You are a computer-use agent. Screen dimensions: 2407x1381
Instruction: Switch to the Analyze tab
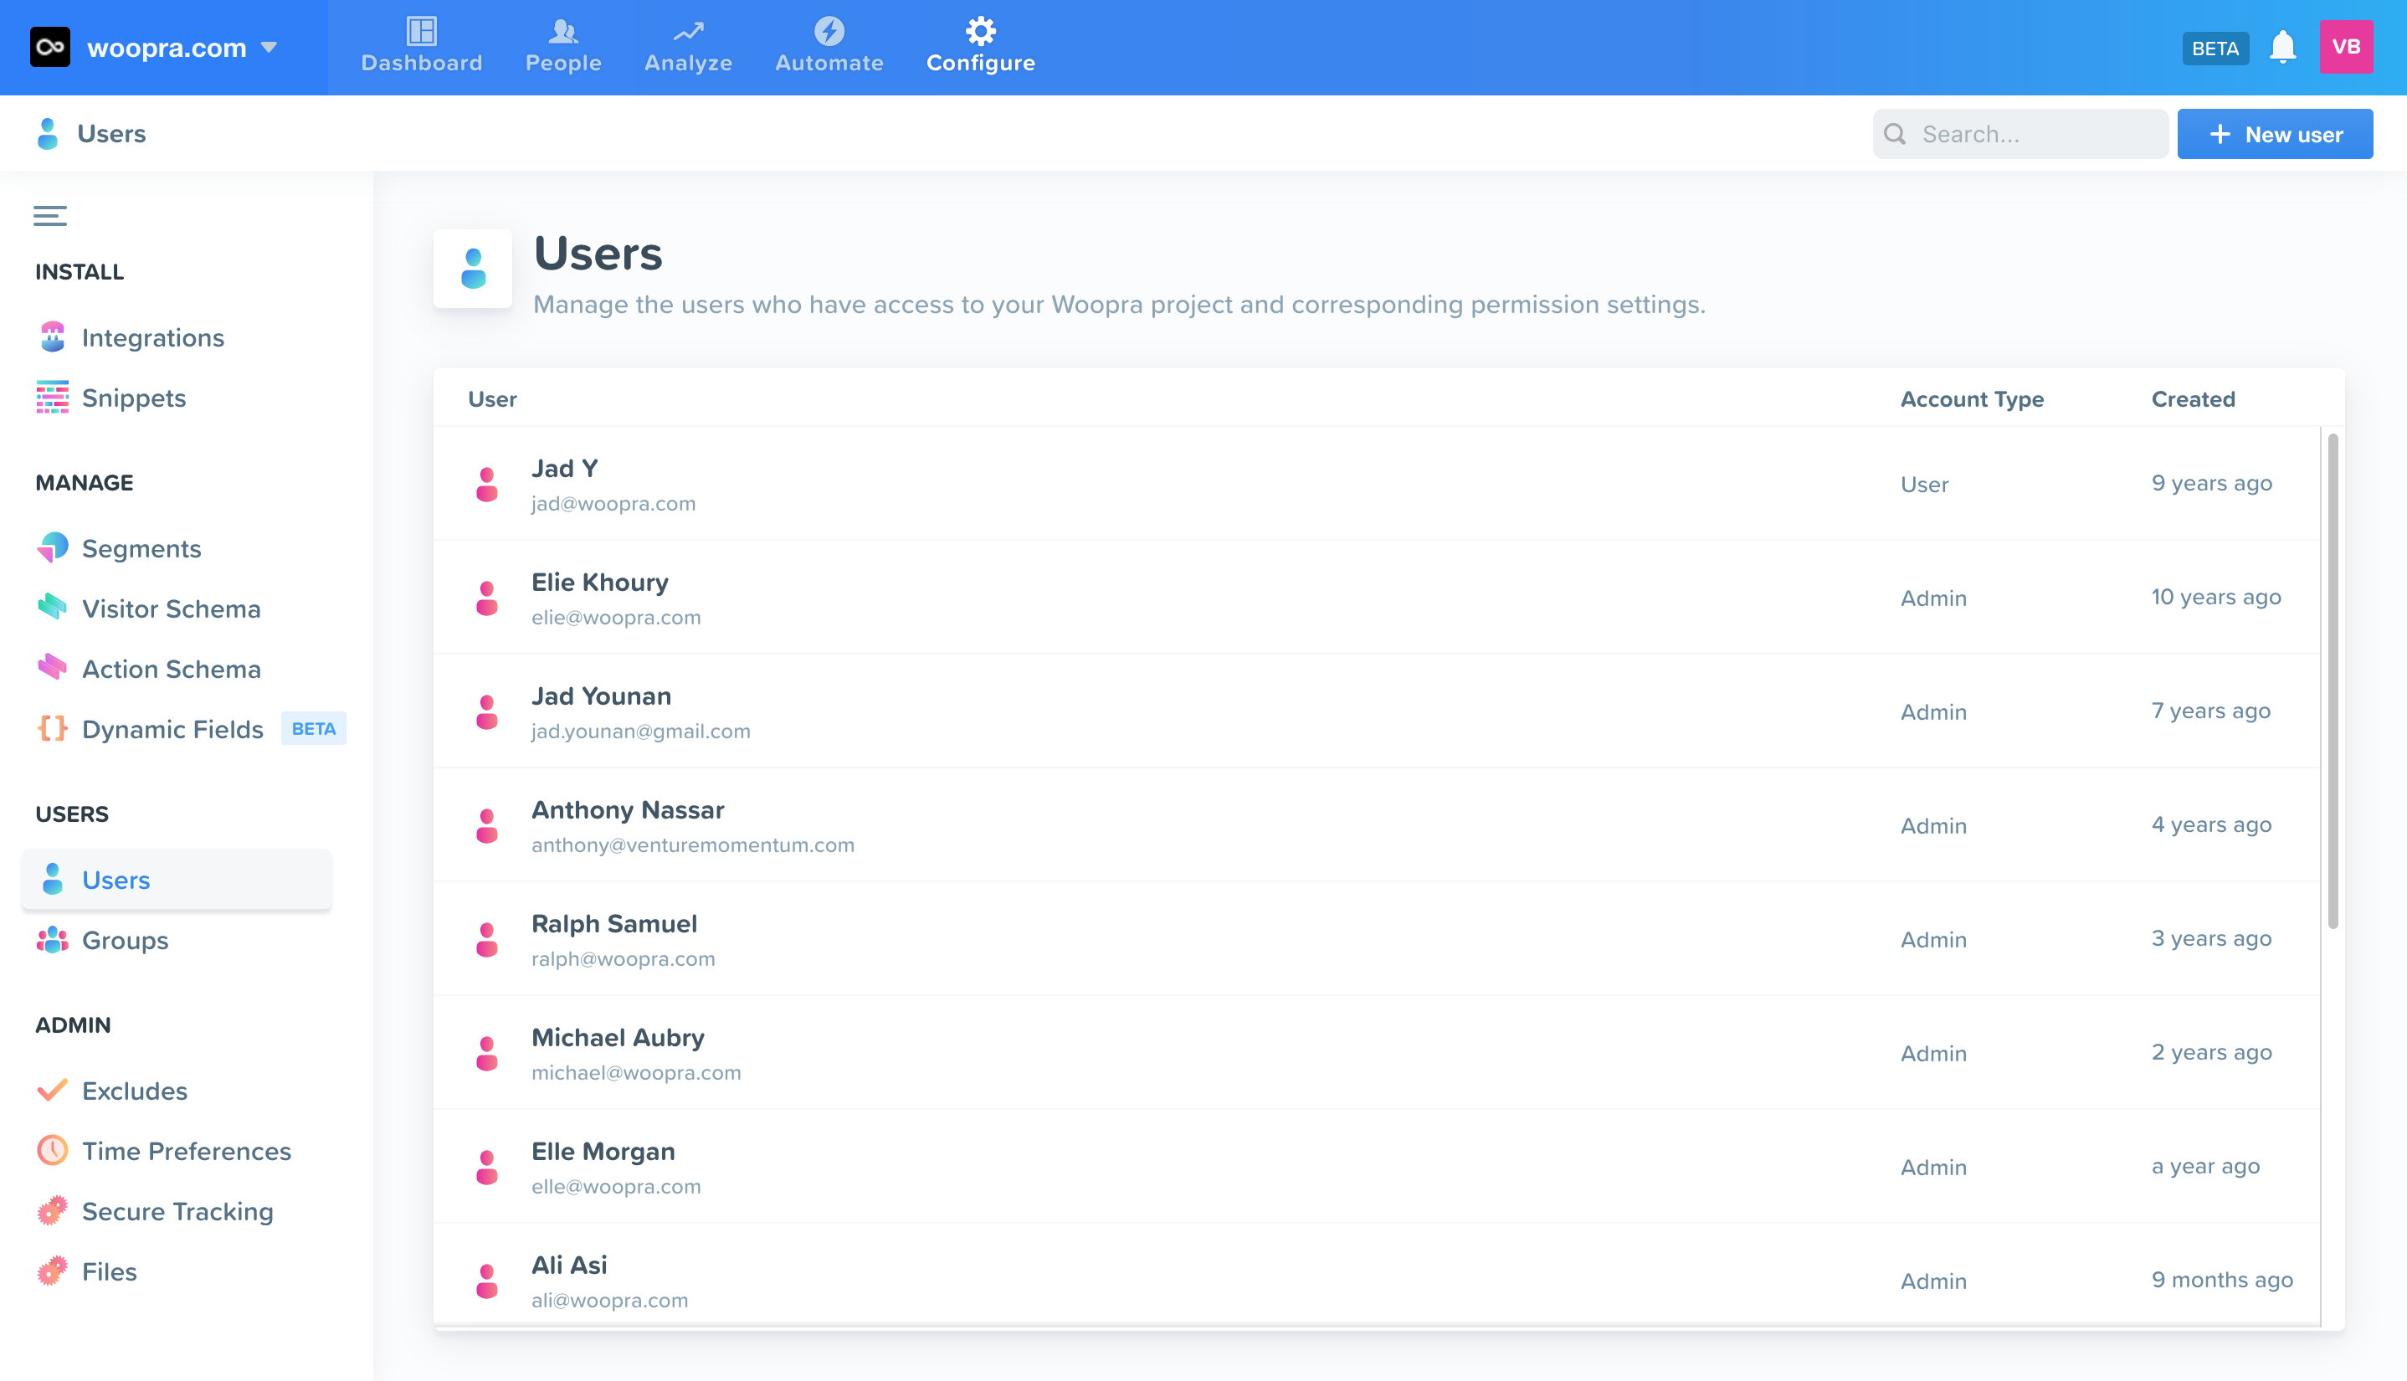click(x=688, y=47)
